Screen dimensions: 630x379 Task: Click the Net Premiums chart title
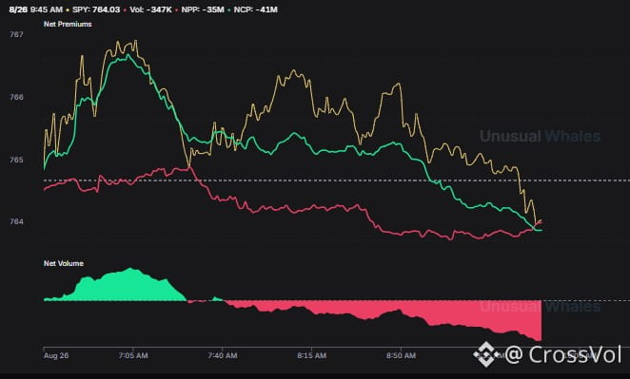pyautogui.click(x=68, y=24)
